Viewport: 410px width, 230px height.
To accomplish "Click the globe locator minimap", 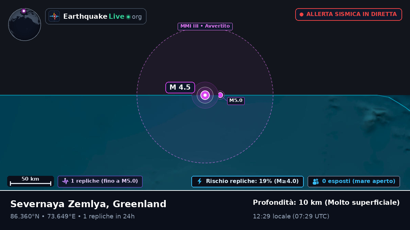I will [x=25, y=25].
